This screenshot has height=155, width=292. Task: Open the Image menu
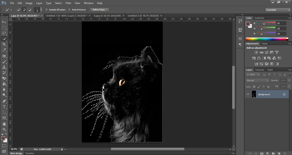click(29, 3)
